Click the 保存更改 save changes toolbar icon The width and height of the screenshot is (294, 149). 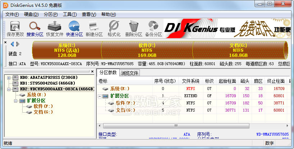coord(15,29)
